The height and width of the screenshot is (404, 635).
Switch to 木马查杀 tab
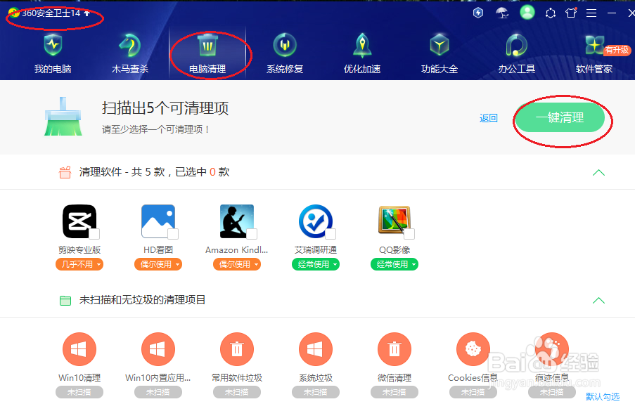[130, 54]
